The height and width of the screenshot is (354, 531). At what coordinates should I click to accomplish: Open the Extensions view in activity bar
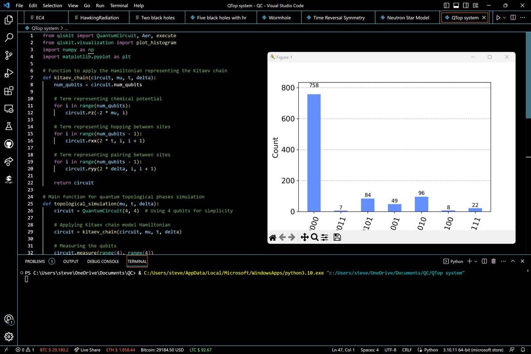pyautogui.click(x=8, y=91)
